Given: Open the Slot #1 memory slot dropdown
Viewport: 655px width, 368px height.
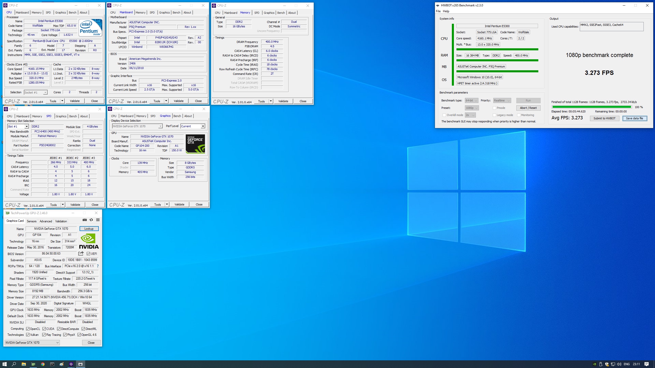Looking at the screenshot, I should pos(18,126).
